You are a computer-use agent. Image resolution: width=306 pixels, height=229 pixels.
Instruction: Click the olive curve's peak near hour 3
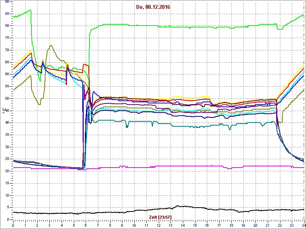tap(50, 45)
